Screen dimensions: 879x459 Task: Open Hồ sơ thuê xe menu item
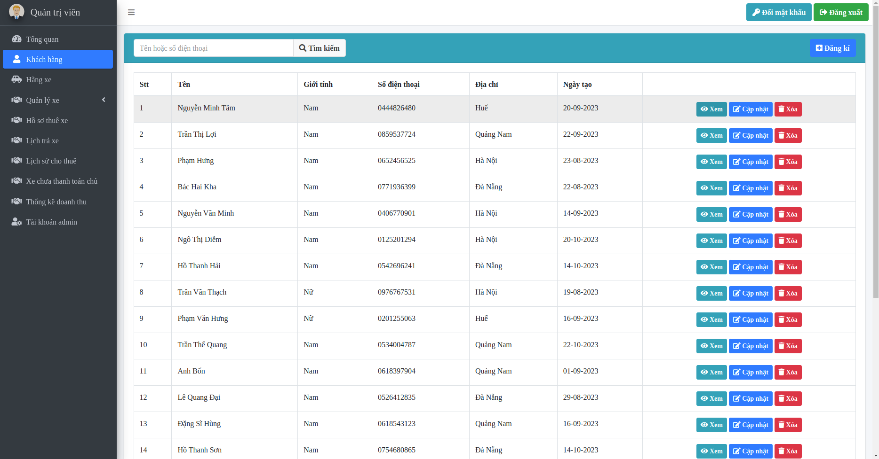(47, 120)
